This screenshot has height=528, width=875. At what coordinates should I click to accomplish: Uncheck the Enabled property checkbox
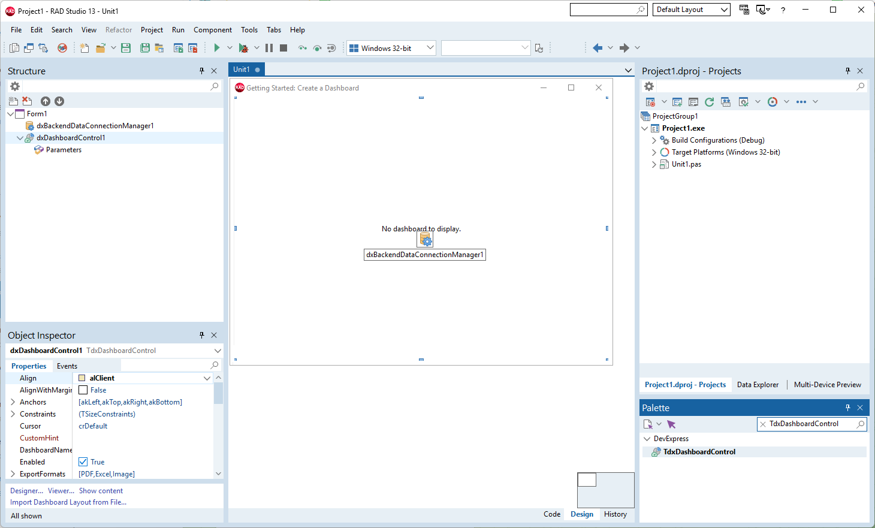(x=83, y=461)
